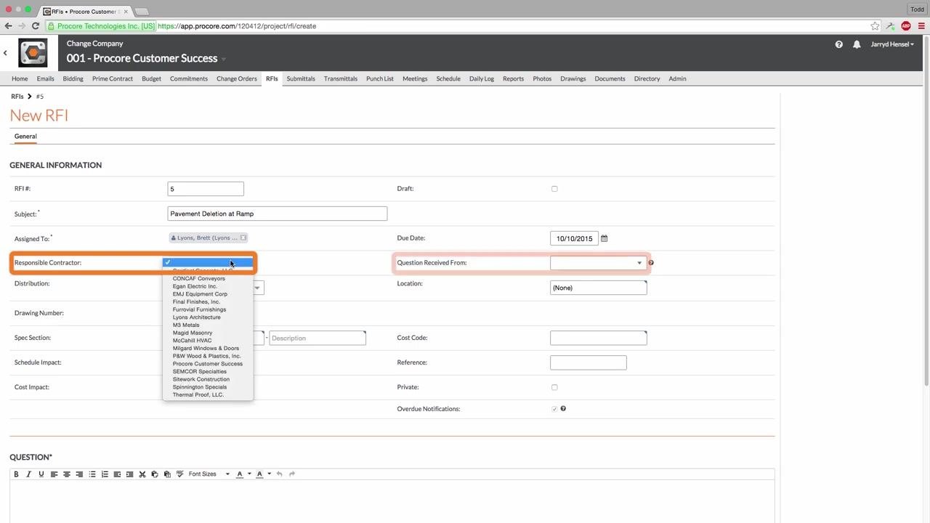Switch to the Daily Log tab
Viewport: 930px width, 523px height.
click(482, 78)
